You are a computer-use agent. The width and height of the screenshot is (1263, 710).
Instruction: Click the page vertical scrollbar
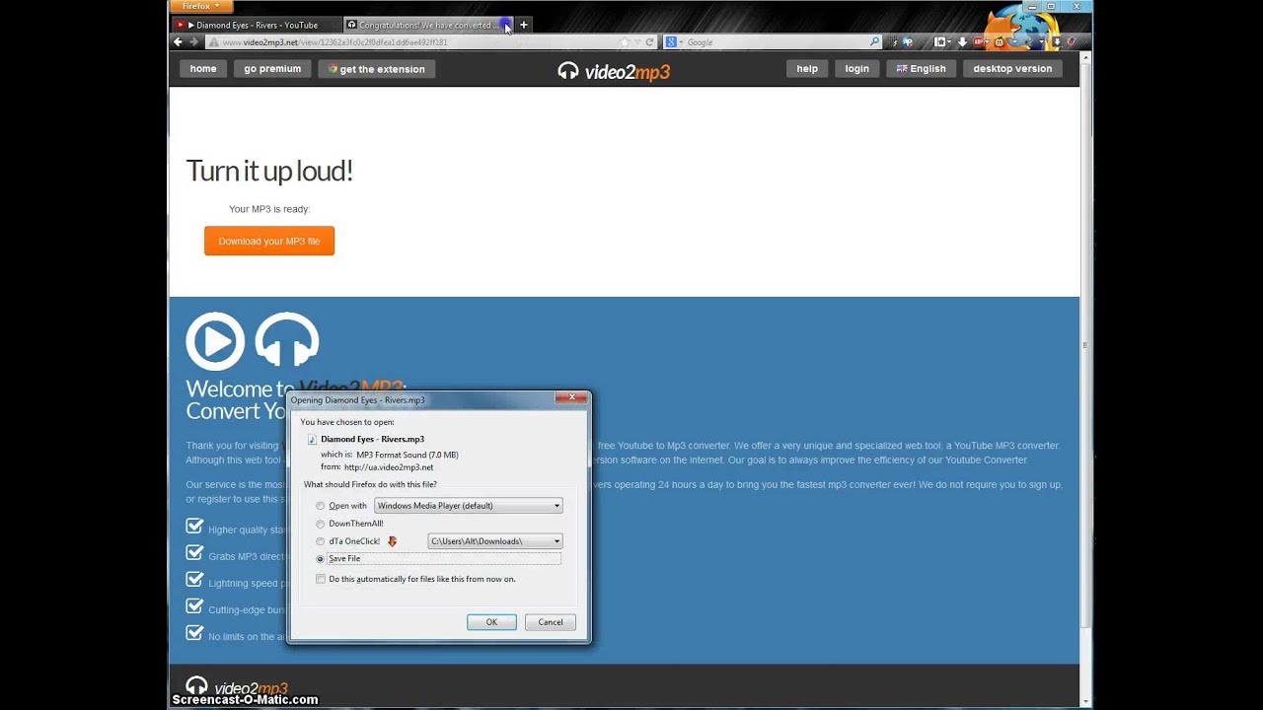(1085, 345)
